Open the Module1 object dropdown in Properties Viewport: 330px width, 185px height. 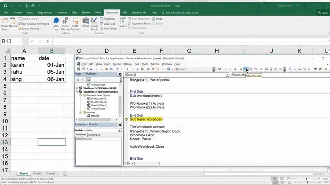119,130
